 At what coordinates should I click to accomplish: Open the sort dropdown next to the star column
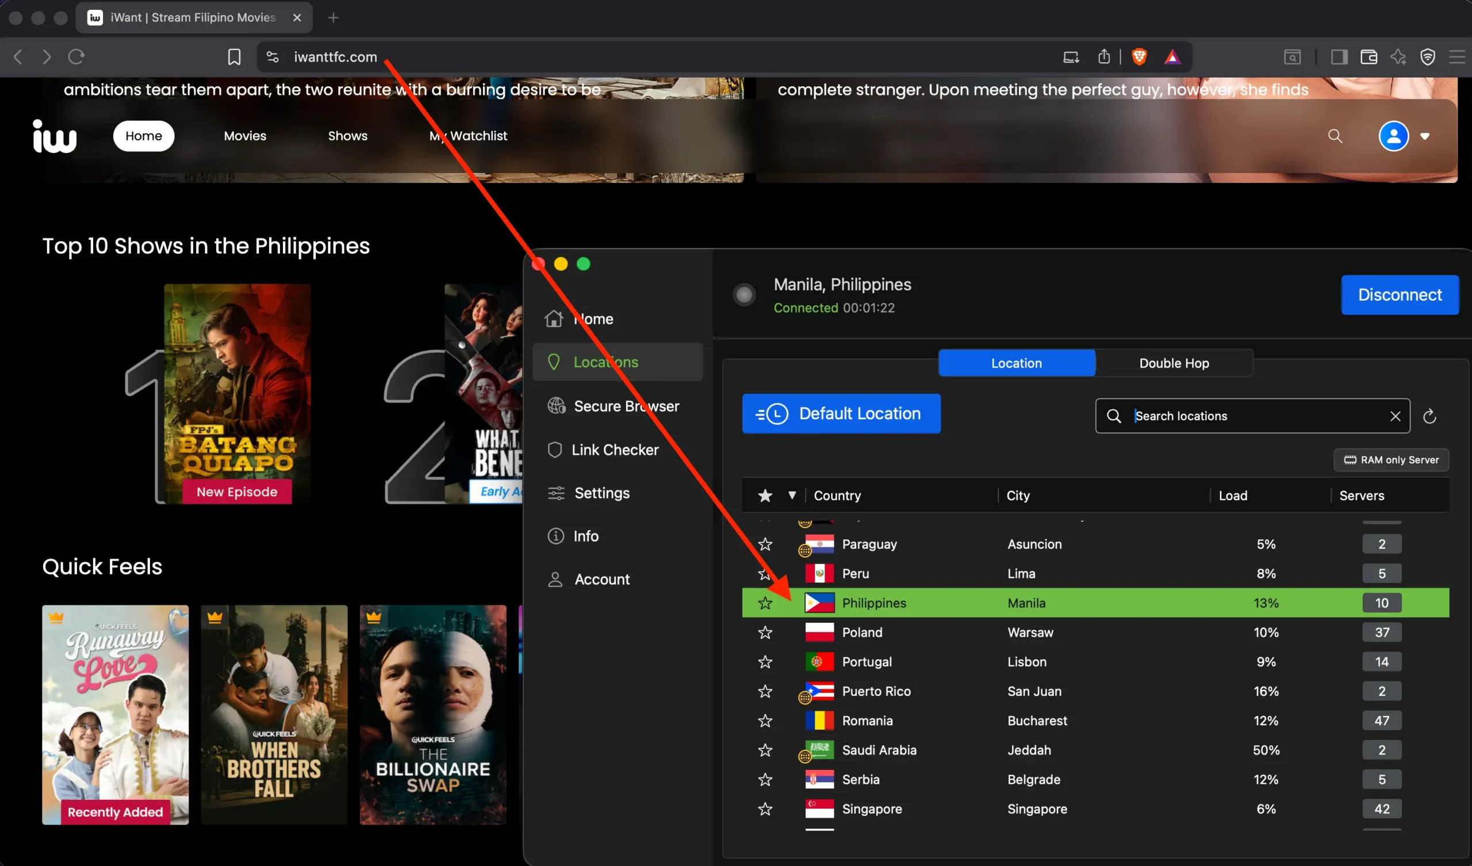793,495
